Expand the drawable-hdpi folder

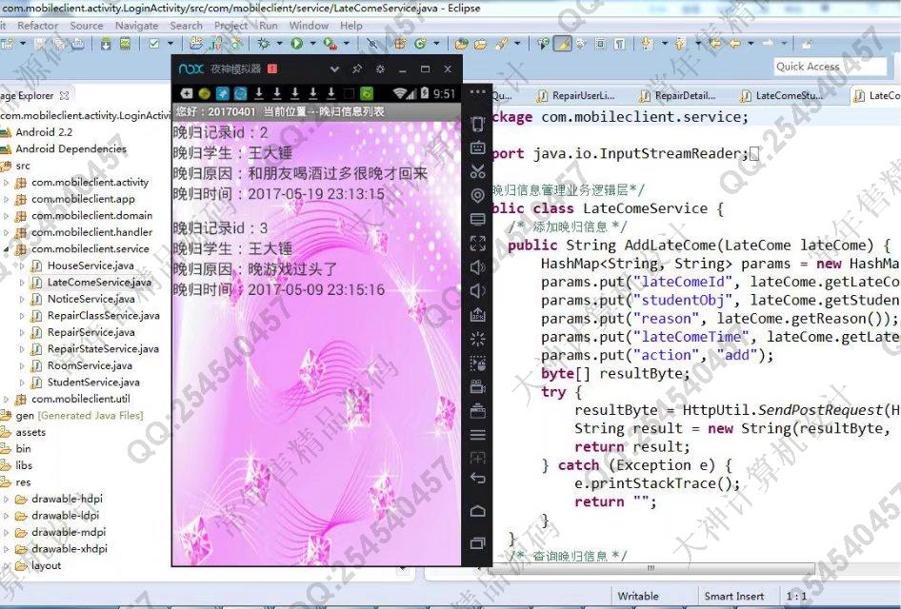7,499
